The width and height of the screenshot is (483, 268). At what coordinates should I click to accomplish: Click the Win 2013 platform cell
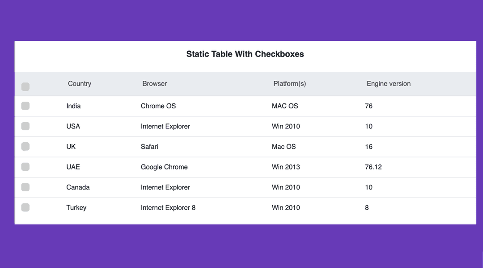pos(286,167)
